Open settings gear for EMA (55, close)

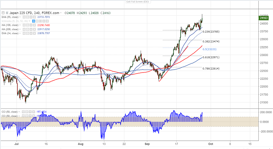(x=27, y=17)
